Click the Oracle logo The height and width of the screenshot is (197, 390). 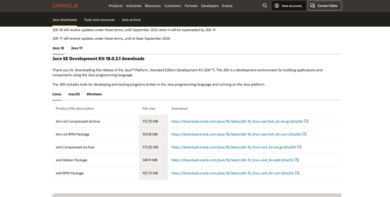tap(65, 6)
